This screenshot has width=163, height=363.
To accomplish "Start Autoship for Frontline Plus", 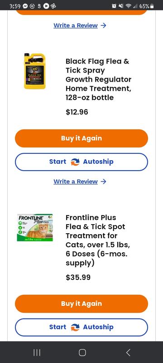I will pos(81,327).
